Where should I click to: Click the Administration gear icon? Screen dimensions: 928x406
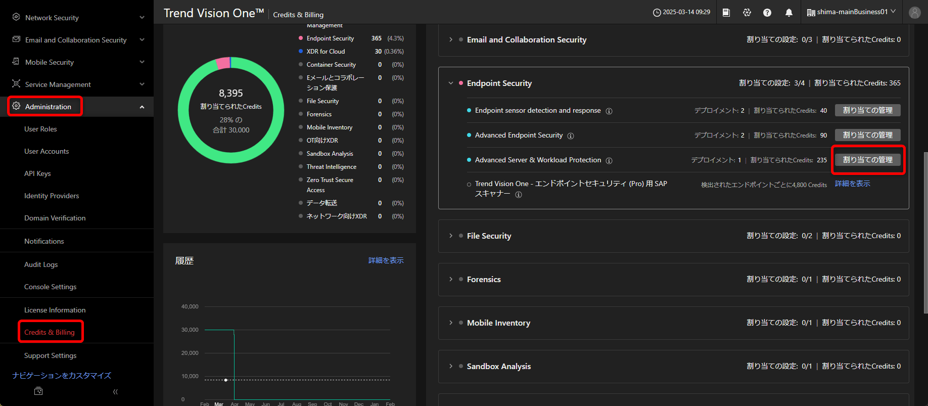click(x=16, y=106)
